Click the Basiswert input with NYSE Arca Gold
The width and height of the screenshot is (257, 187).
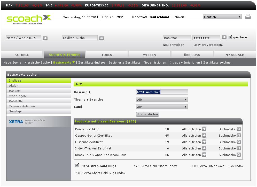coord(162,92)
